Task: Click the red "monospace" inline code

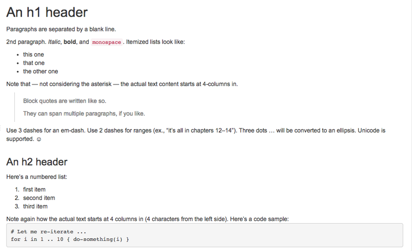Action: [x=106, y=43]
